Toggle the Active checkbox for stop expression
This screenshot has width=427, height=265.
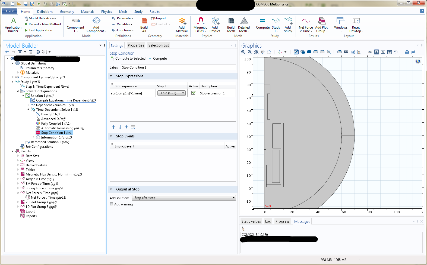coord(193,93)
